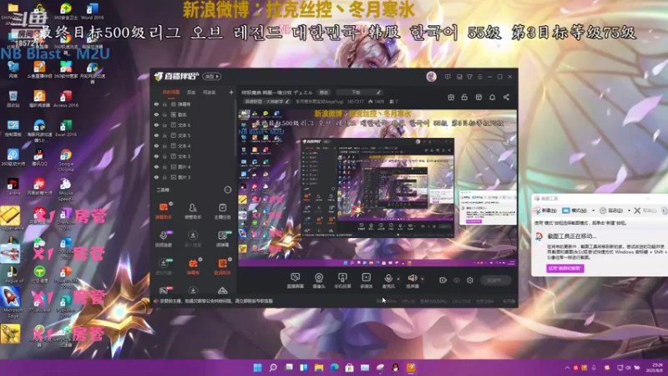Toggle the preview eye icon beside the settings gear
The height and width of the screenshot is (376, 668).
457,280
